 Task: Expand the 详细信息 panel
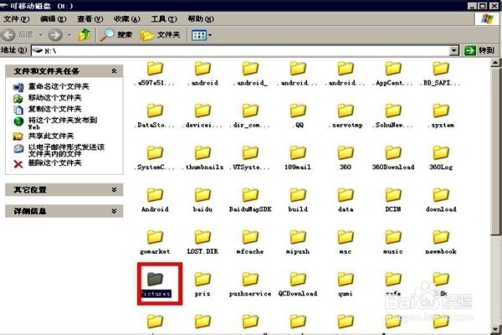[114, 211]
